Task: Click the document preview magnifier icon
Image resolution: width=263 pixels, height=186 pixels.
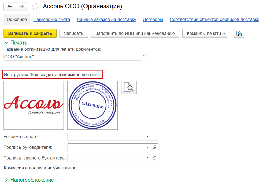Action: click(x=129, y=87)
